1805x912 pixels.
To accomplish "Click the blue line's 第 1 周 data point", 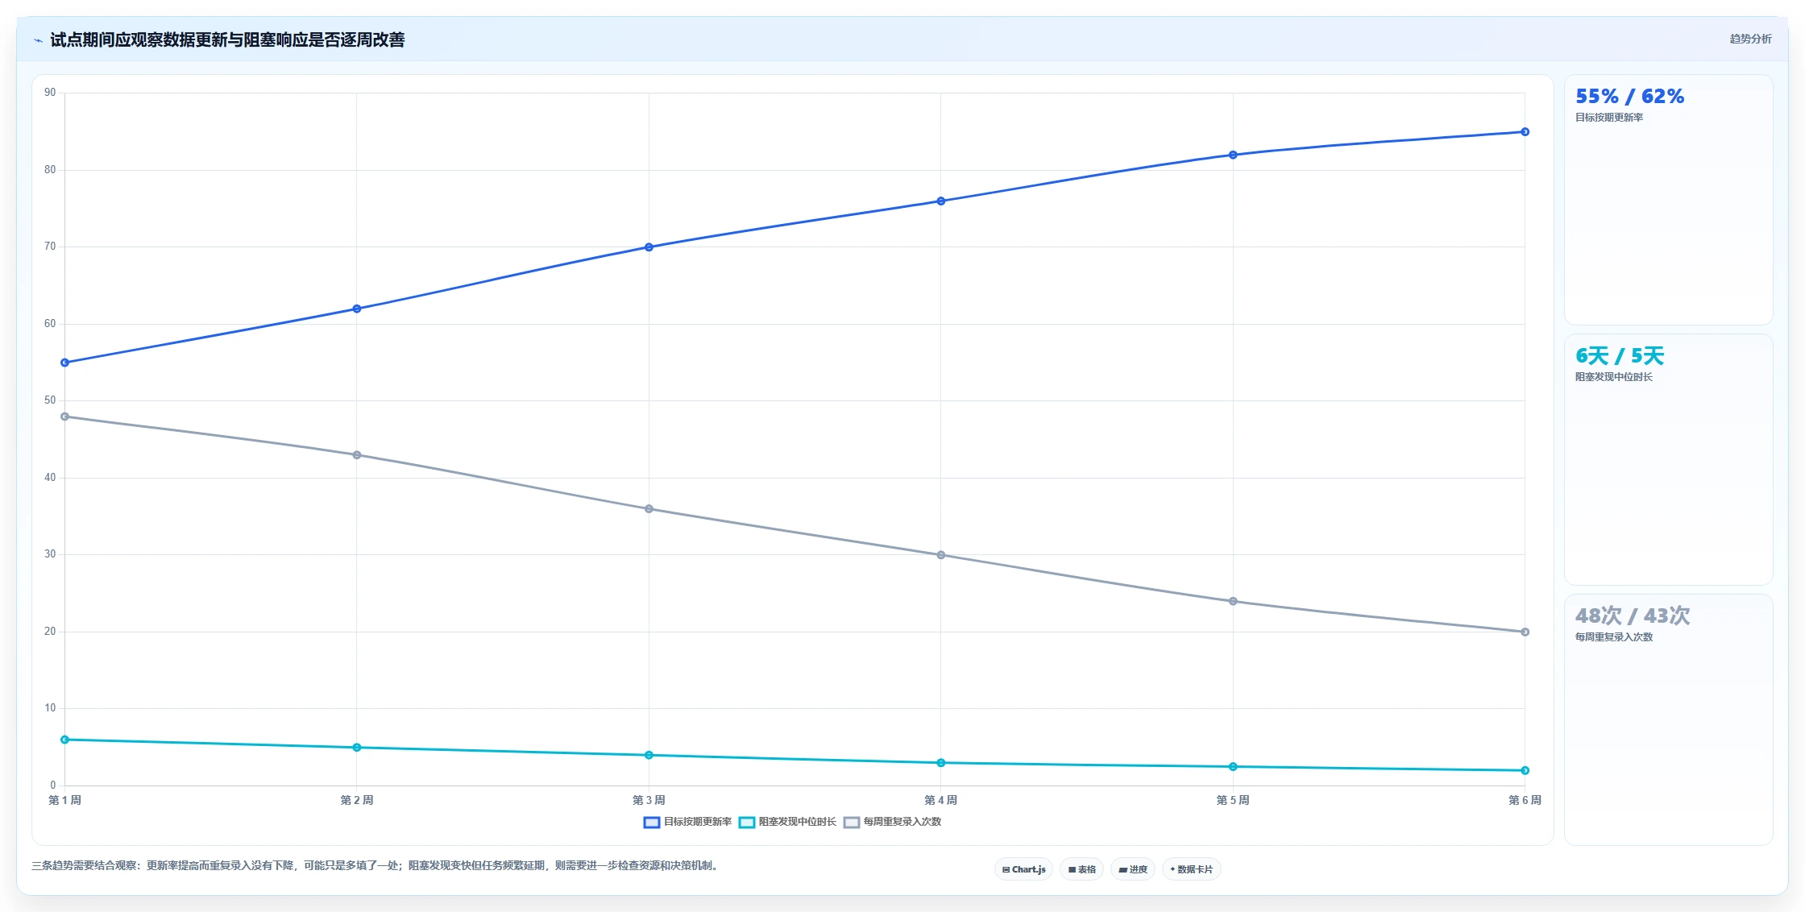I will [x=65, y=363].
